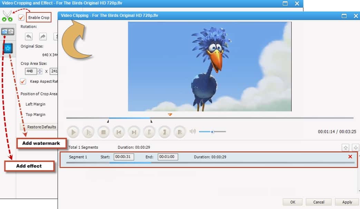Set segment end with right bracket button
Viewport: 360px width, 209px height.
click(x=164, y=132)
